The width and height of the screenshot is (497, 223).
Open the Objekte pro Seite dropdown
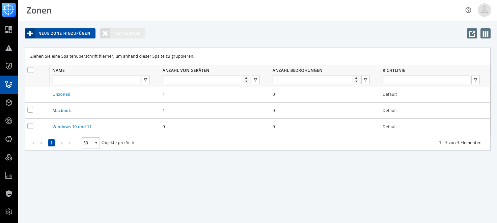tap(91, 143)
